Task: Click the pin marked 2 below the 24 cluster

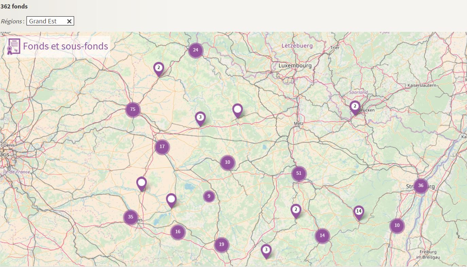Action: click(x=158, y=69)
